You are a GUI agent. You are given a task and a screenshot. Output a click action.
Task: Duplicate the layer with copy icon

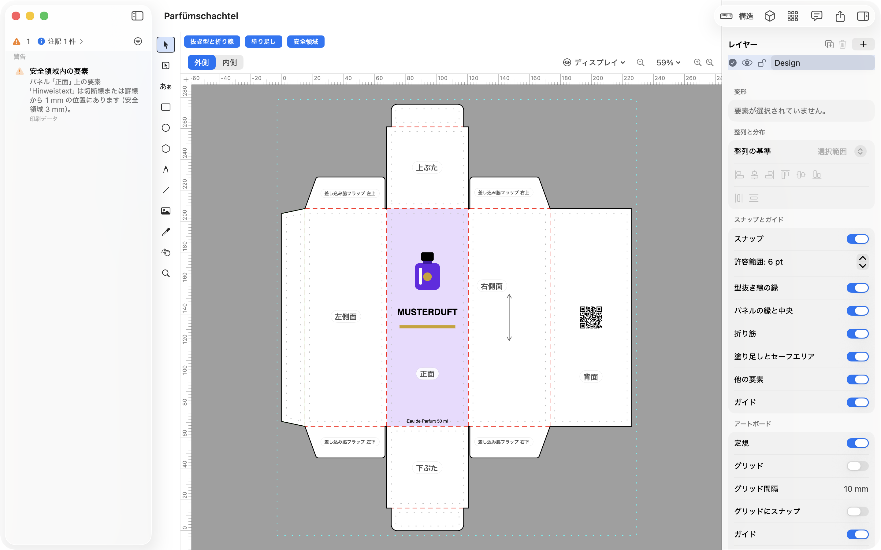pos(829,44)
